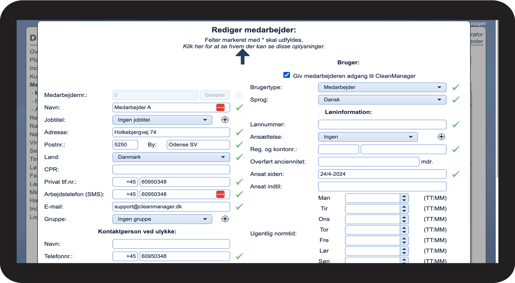Click the plus icon next to Jobtitel
Image resolution: width=515 pixels, height=283 pixels.
point(225,120)
